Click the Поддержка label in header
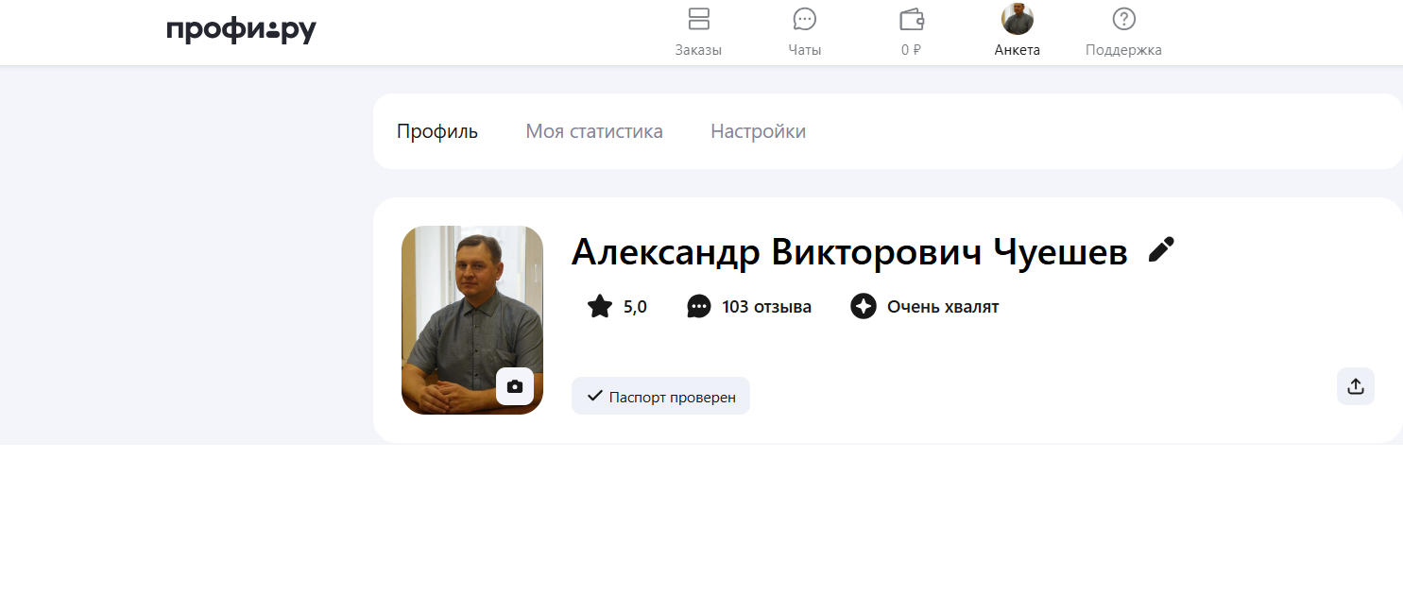 pos(1123,50)
